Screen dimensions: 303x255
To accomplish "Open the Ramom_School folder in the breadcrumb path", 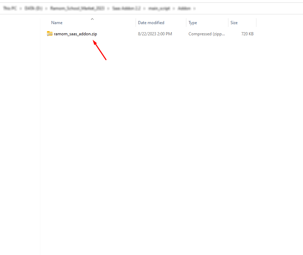I will click(x=77, y=8).
